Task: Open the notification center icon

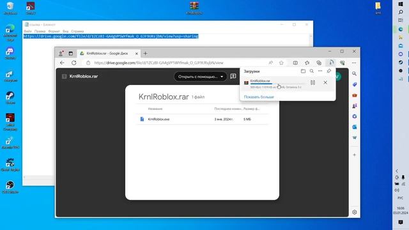Action: pos(401,222)
